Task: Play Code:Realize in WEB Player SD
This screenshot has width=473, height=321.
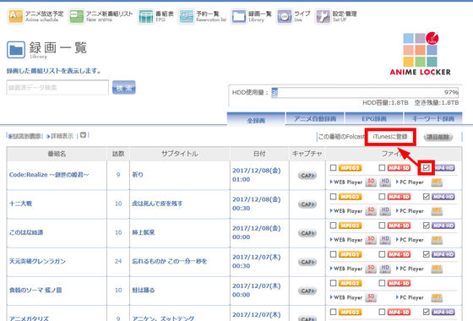Action: tap(371, 182)
